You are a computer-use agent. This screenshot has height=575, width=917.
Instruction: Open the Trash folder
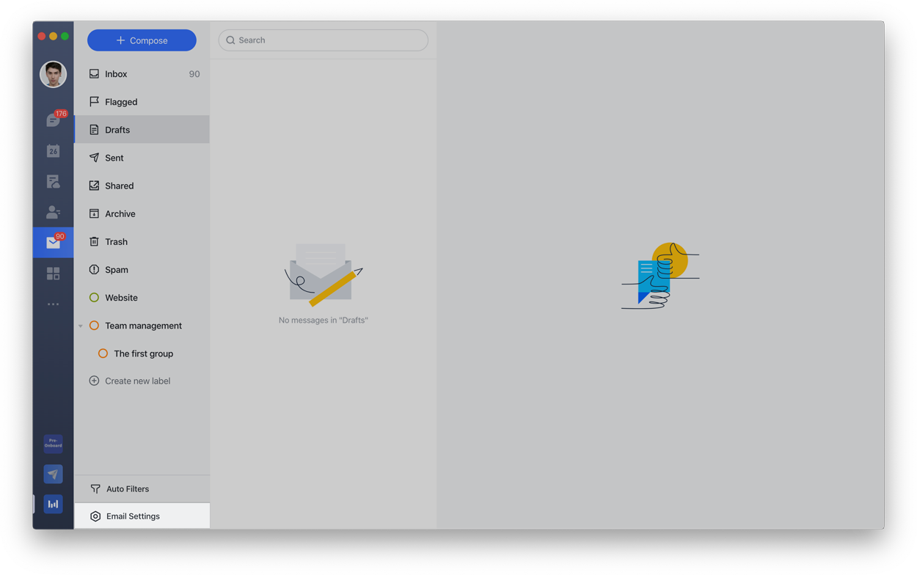(142, 241)
